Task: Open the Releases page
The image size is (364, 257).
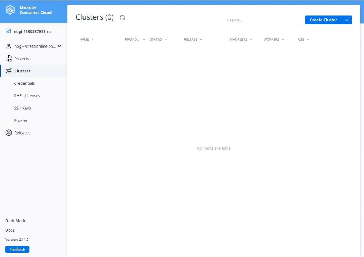Action: pos(22,133)
